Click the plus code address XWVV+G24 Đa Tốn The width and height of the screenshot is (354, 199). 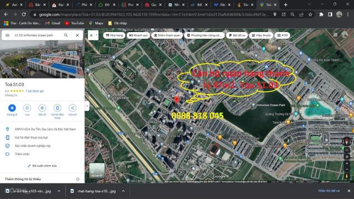point(45,129)
